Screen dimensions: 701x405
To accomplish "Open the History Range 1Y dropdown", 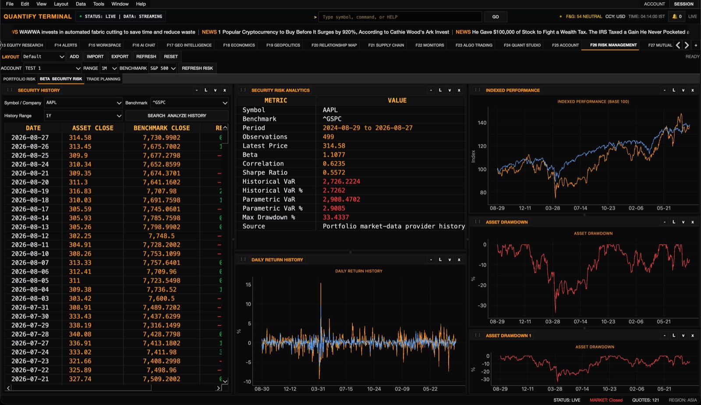I will tap(83, 116).
